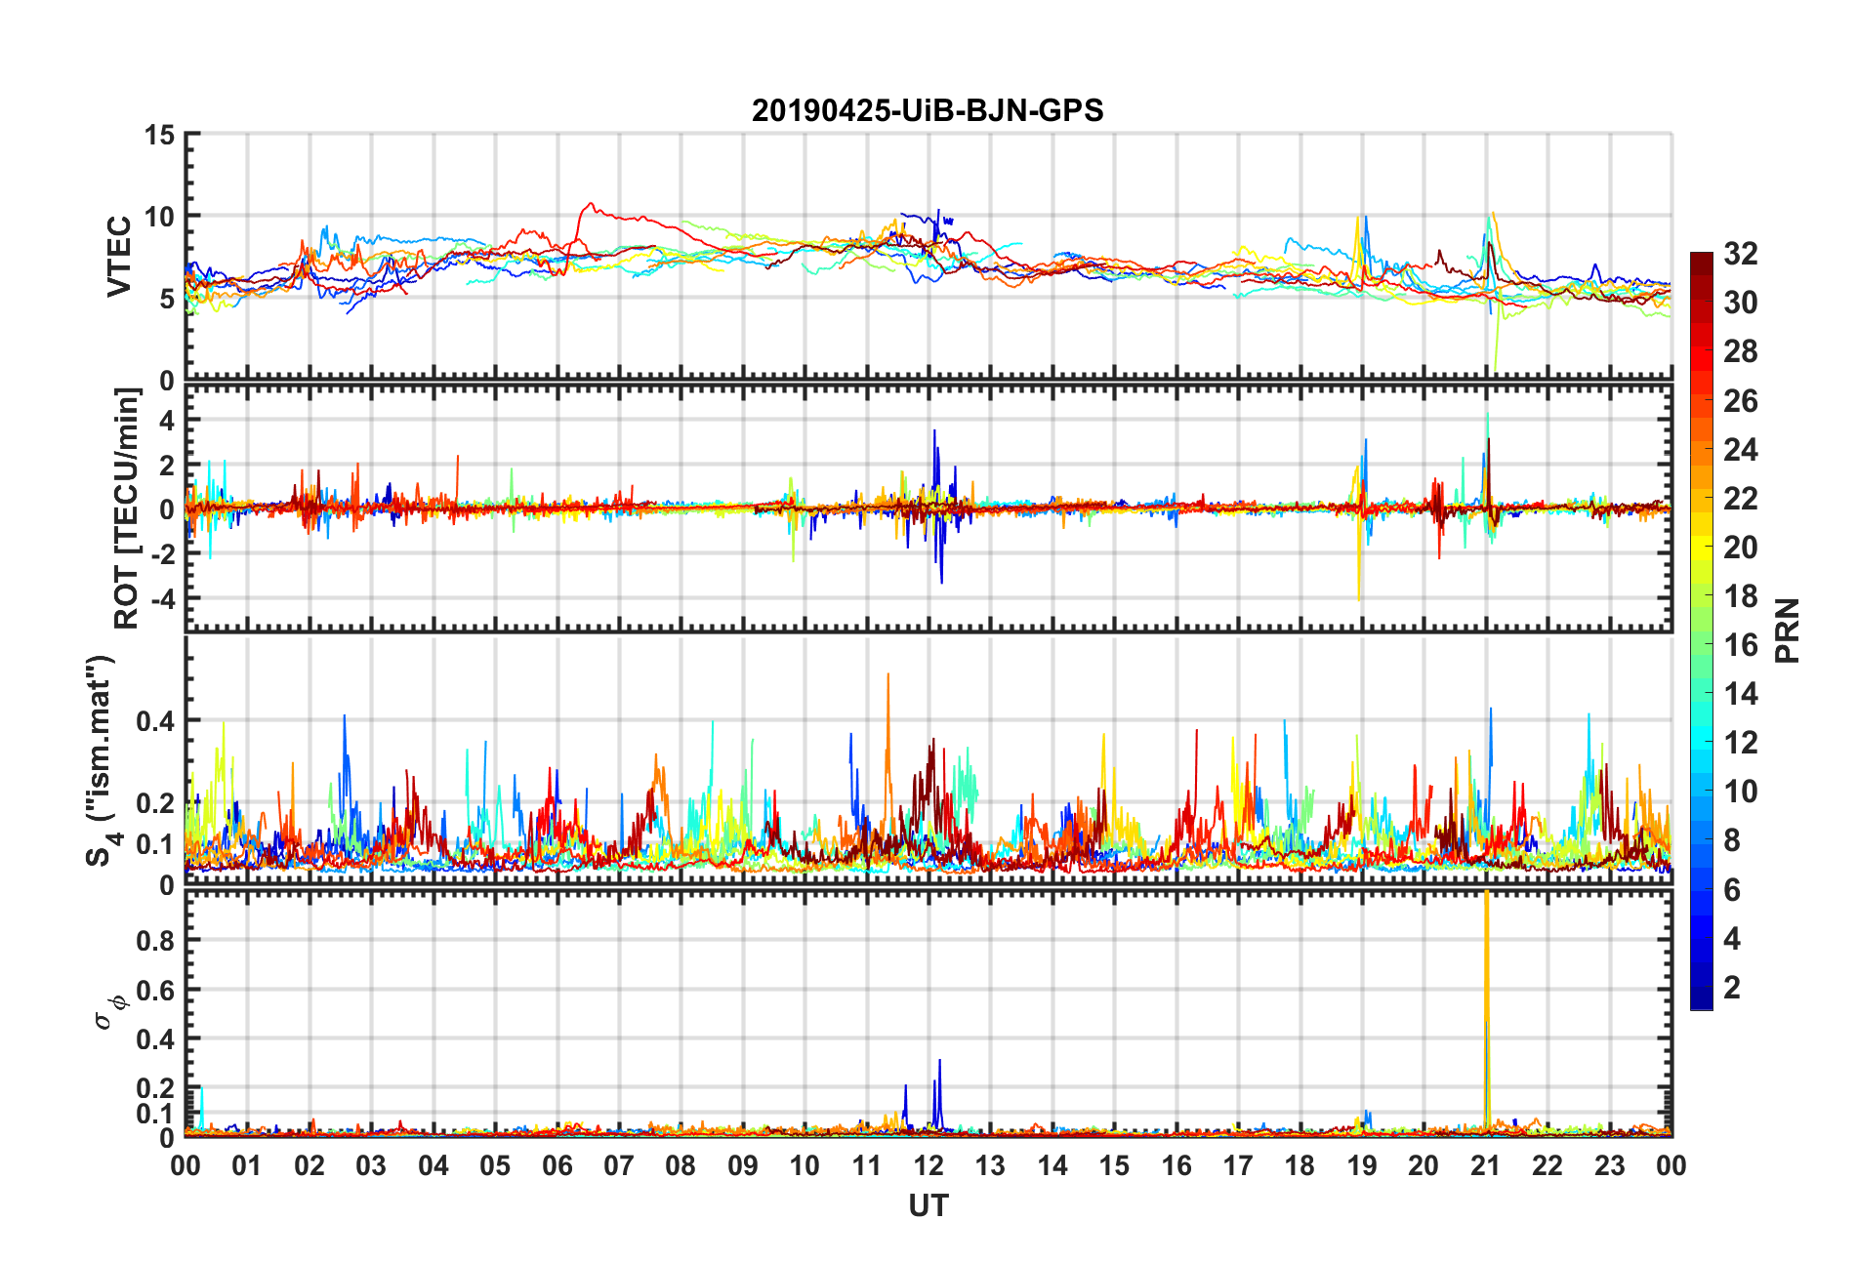Click colorbar tick label 24

[1741, 450]
